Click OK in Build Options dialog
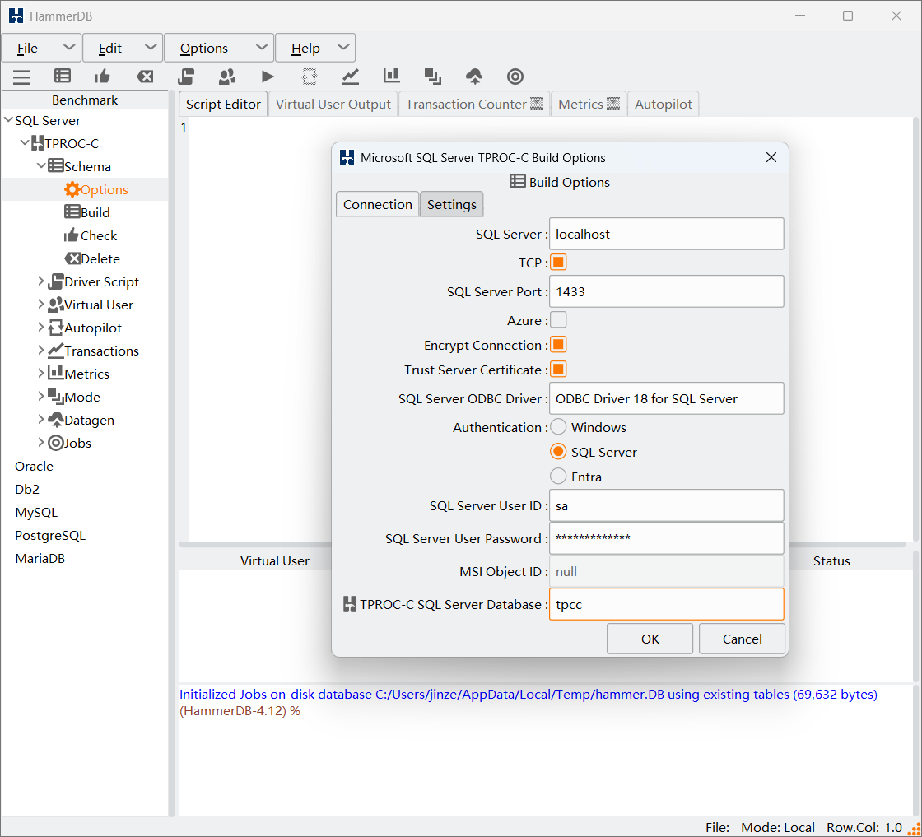Screen dimensions: 922x837 tap(650, 639)
